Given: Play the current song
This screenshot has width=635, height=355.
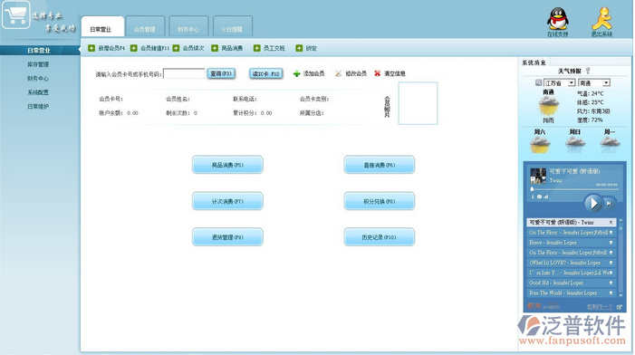Looking at the screenshot, I should point(593,203).
